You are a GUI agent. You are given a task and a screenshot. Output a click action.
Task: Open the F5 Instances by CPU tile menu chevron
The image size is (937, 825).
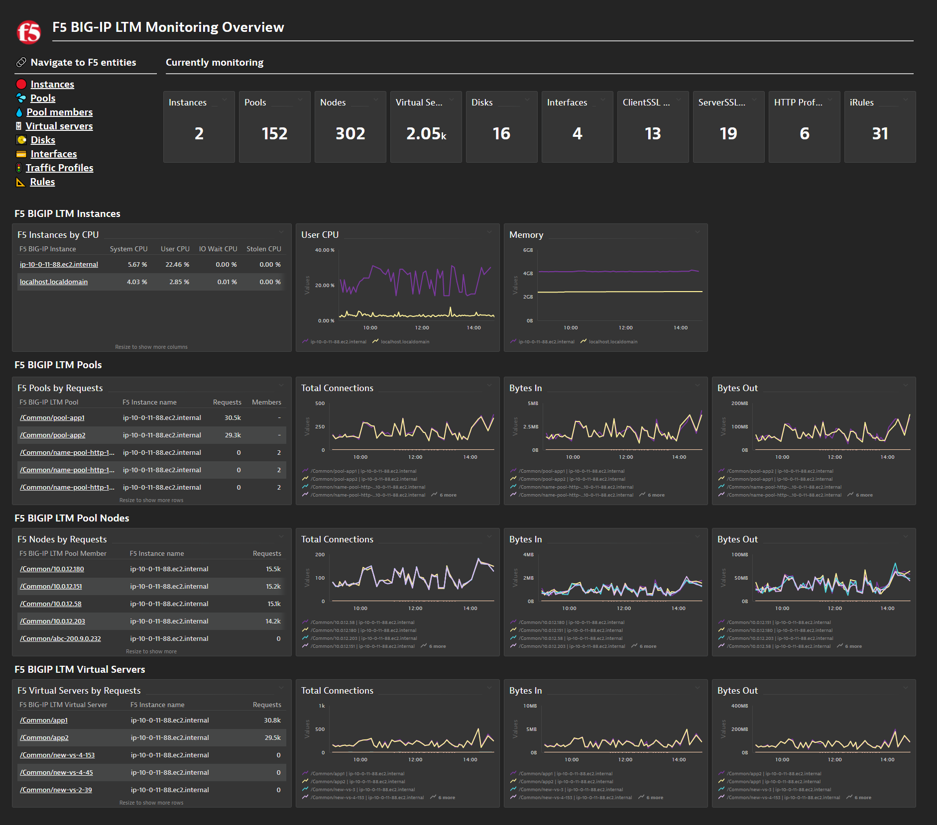point(281,232)
